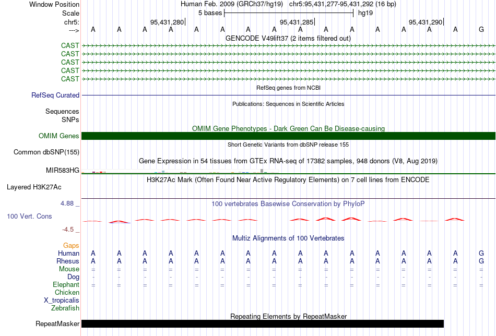Click the Common dbSNP(155) label

coord(46,152)
